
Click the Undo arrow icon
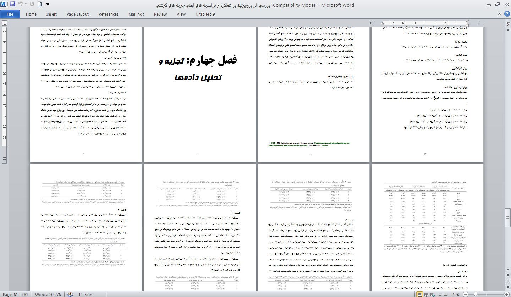coord(20,5)
